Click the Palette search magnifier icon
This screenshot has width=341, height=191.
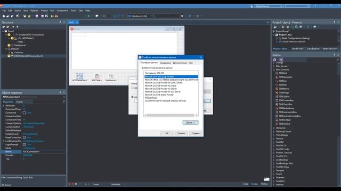[337, 60]
